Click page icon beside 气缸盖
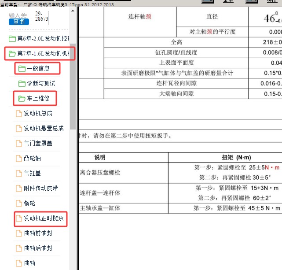 click(19, 174)
